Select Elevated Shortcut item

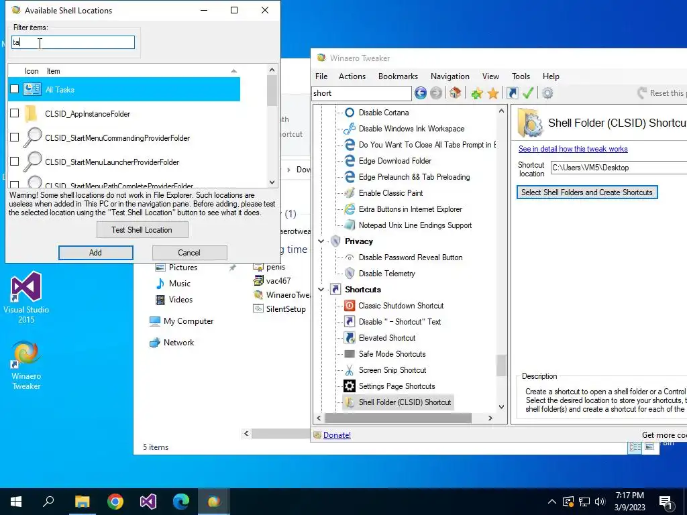(x=387, y=338)
